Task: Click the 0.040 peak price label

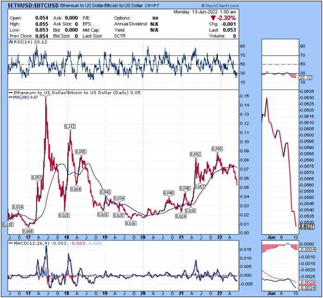Action: coord(169,193)
